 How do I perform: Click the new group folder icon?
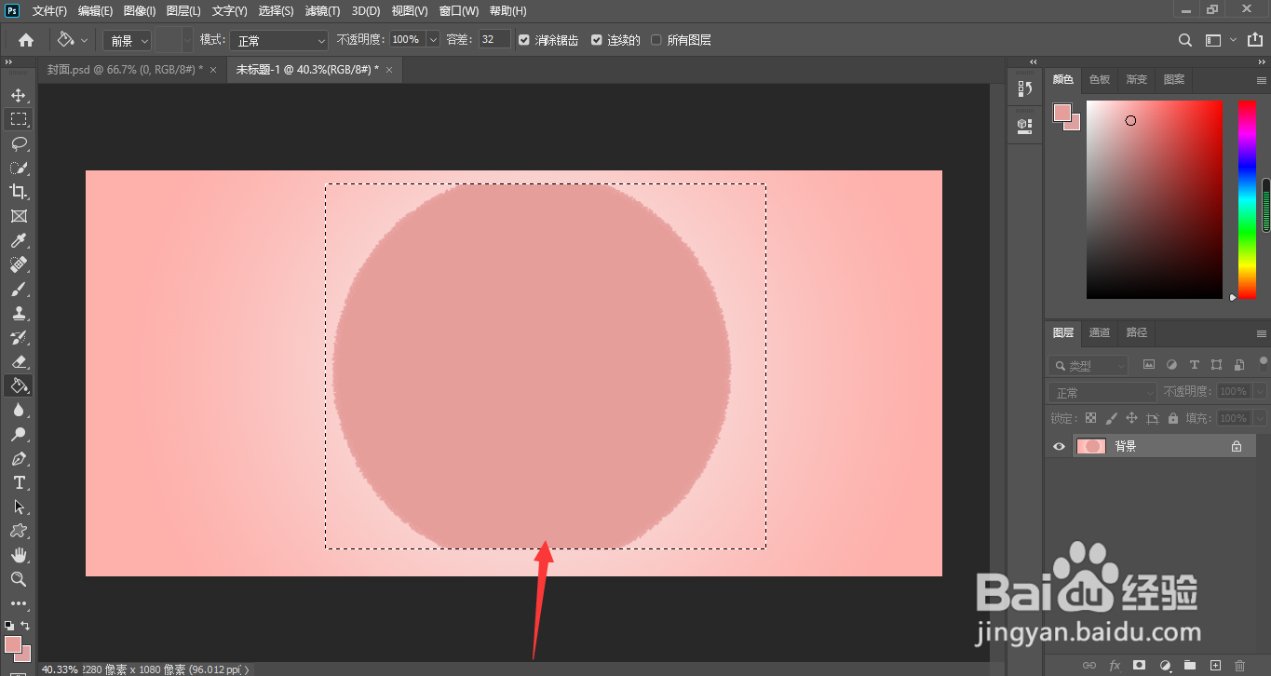tap(1189, 665)
